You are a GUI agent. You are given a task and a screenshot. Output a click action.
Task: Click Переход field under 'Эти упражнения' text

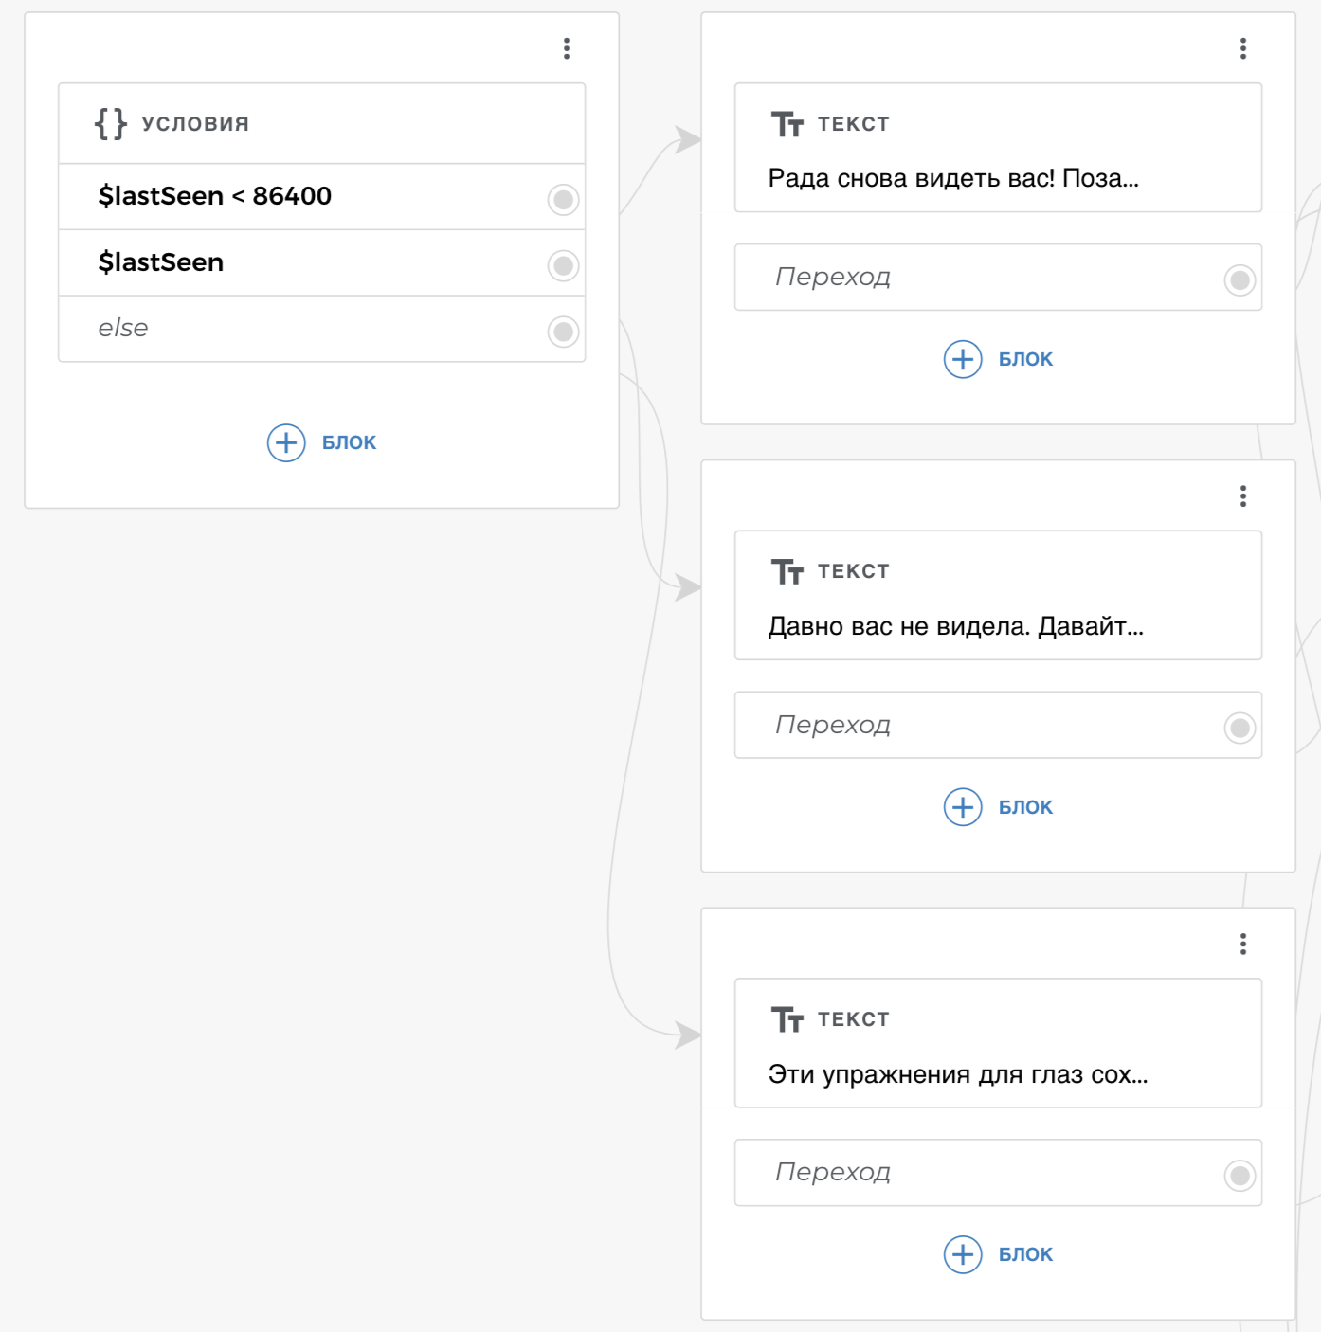[976, 1173]
